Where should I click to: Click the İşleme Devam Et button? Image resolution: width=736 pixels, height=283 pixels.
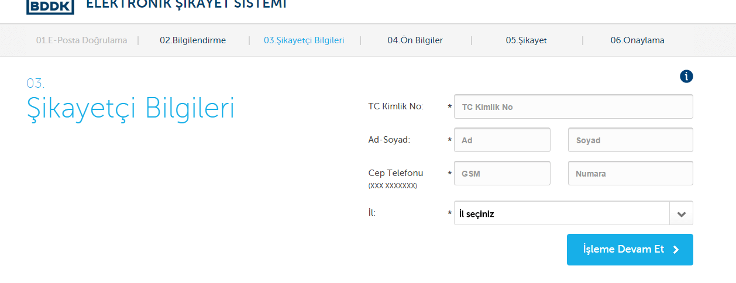(x=630, y=250)
